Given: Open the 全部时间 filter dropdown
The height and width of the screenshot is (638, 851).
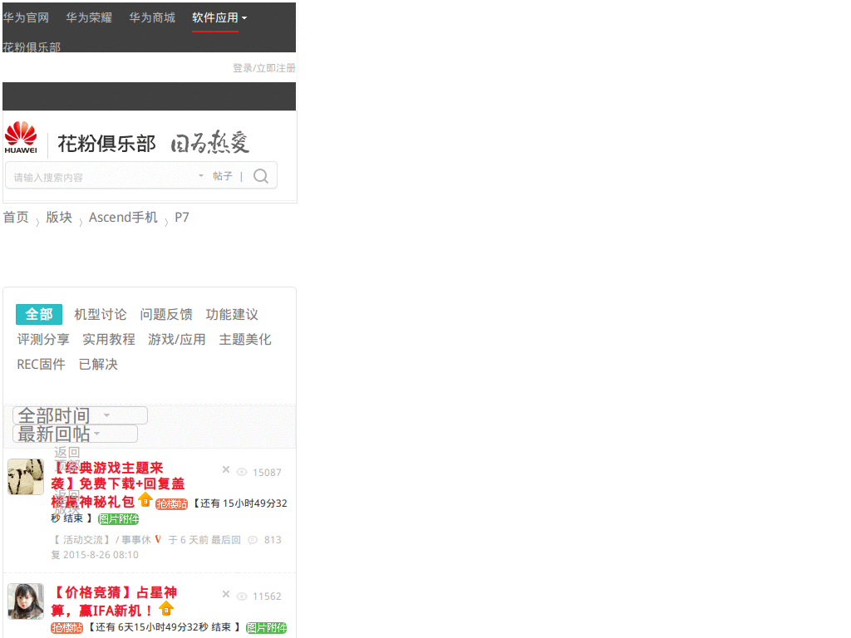Looking at the screenshot, I should pyautogui.click(x=80, y=415).
